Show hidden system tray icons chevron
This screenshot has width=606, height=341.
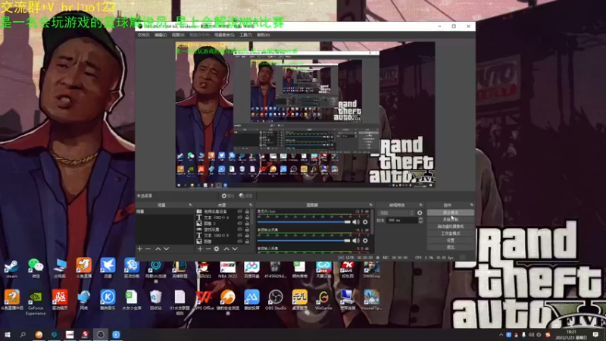tap(501, 335)
